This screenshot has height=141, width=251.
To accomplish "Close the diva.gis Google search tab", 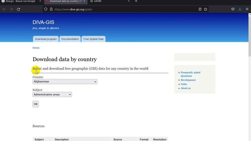I will click(x=40, y=1).
